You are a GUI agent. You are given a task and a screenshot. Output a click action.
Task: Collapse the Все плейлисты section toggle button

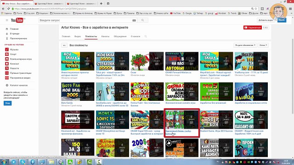(x=64, y=45)
